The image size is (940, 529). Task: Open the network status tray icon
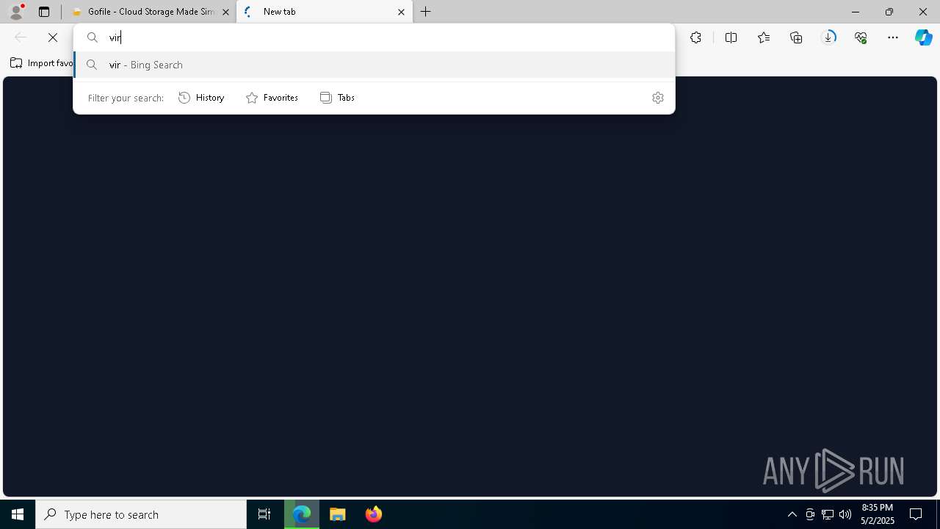pyautogui.click(x=828, y=514)
